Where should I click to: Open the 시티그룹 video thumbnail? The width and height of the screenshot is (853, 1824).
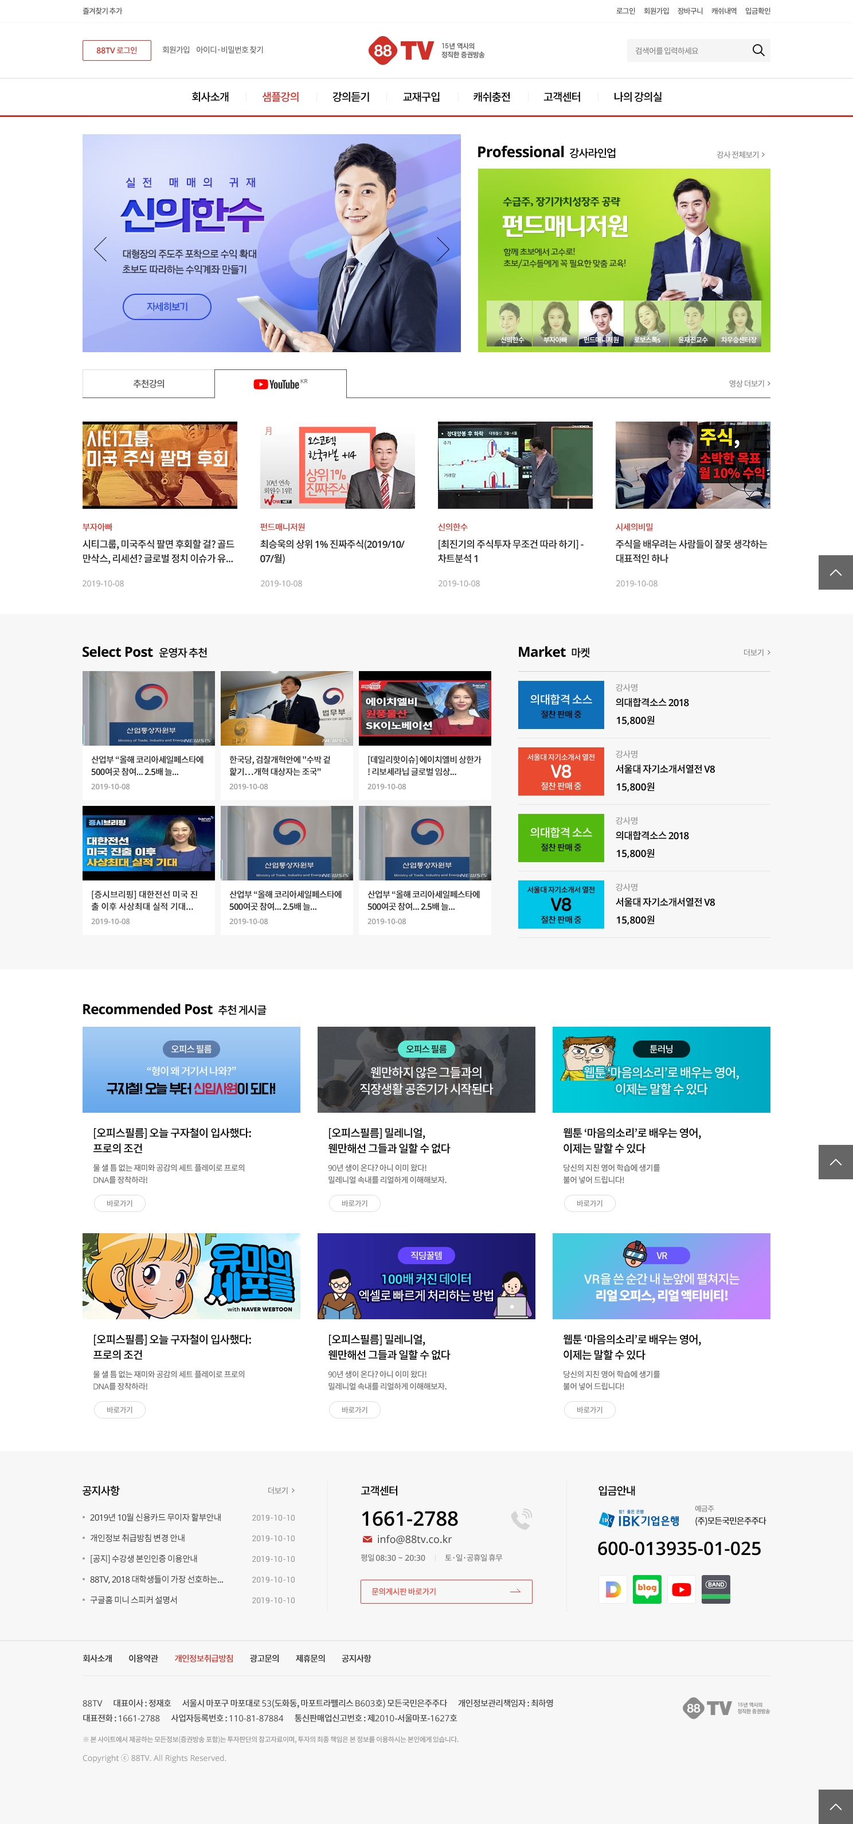[160, 465]
